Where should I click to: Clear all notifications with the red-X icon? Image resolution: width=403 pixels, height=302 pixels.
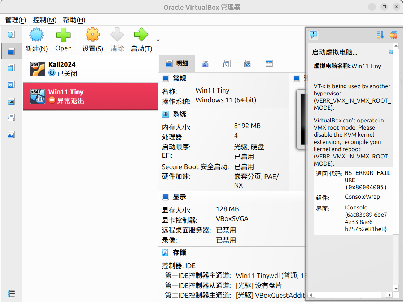pos(393,35)
